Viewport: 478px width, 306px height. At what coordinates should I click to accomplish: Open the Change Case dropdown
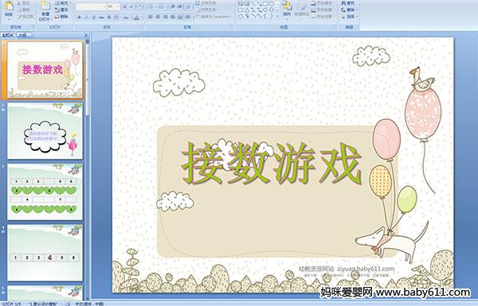pyautogui.click(x=126, y=17)
